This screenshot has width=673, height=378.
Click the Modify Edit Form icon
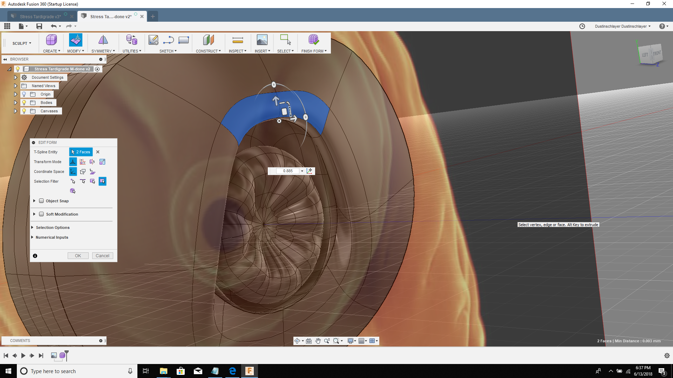[76, 40]
